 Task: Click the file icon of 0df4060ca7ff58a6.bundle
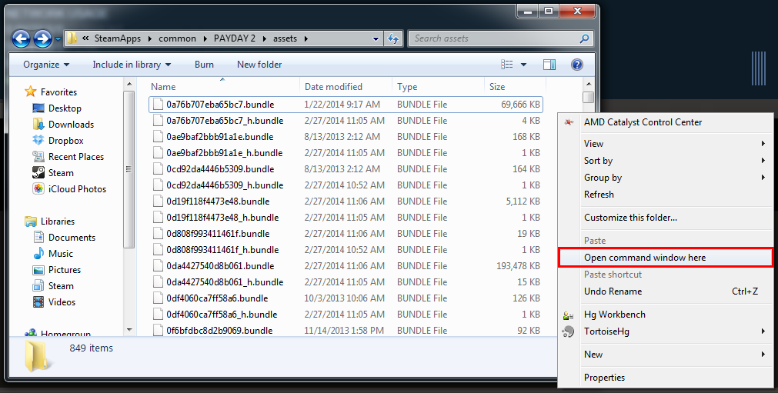[159, 298]
